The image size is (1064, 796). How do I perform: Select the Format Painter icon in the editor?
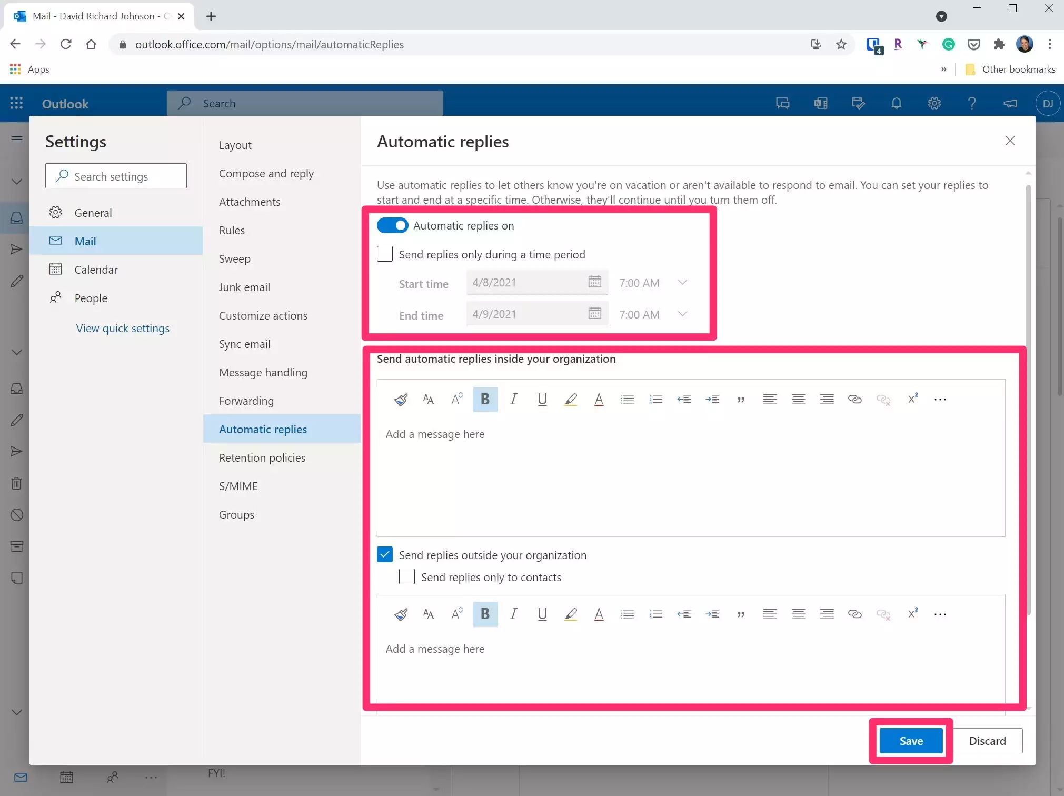tap(401, 399)
